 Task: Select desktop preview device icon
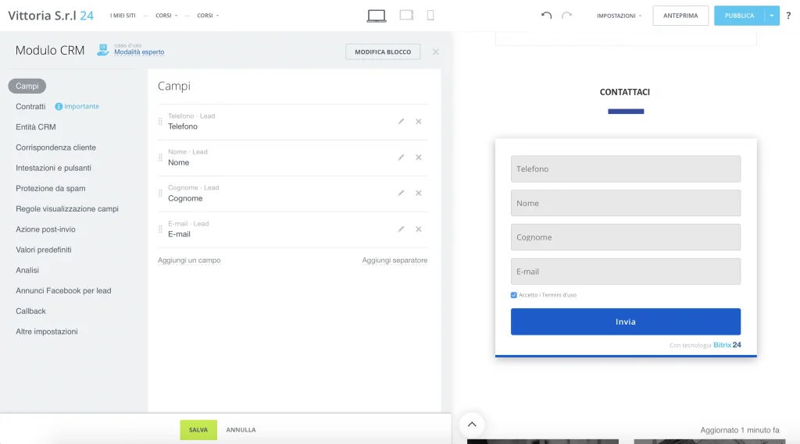pyautogui.click(x=377, y=16)
